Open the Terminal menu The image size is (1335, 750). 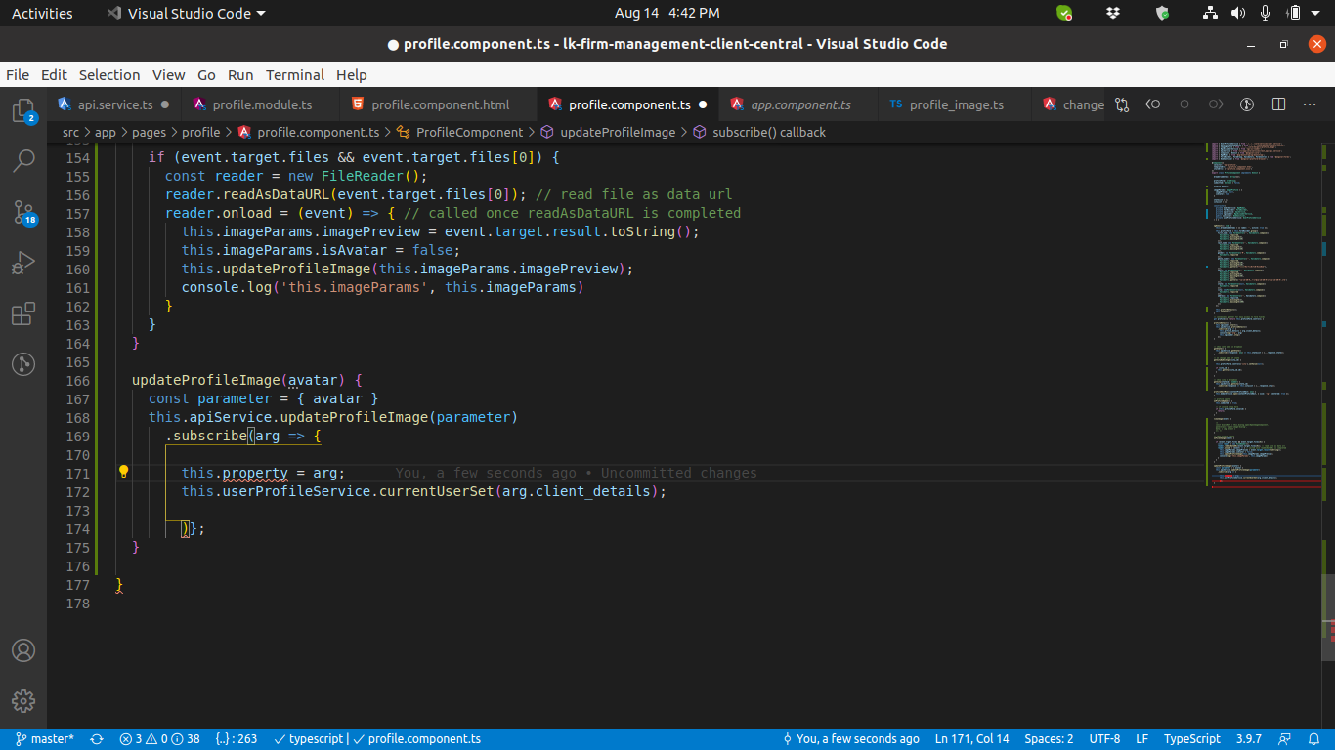pyautogui.click(x=294, y=75)
